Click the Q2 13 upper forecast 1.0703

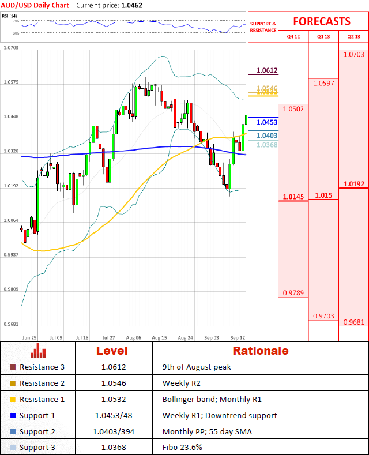(x=353, y=55)
